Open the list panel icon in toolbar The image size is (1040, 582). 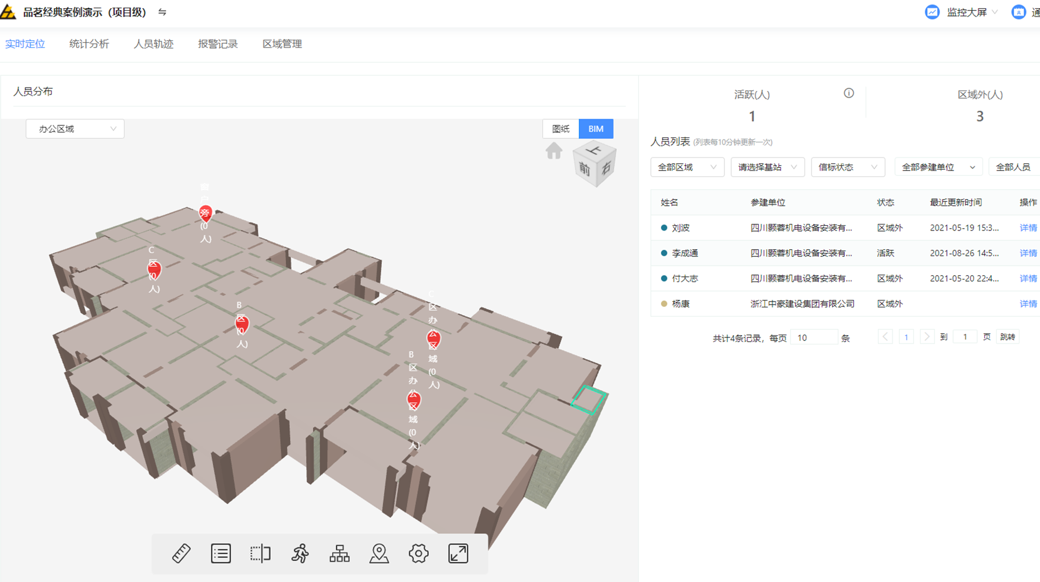point(221,553)
